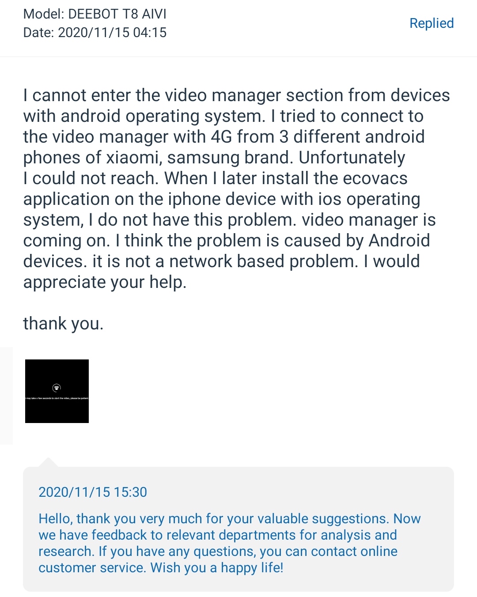Tap 'contact online' in the reply
This screenshot has height=597, width=477.
click(x=354, y=551)
